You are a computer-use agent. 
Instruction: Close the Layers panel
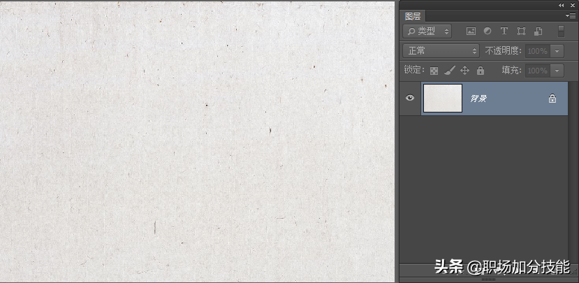tap(572, 5)
